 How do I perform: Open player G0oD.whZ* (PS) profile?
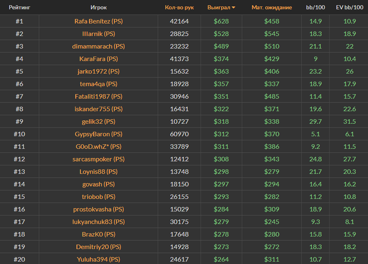click(99, 146)
